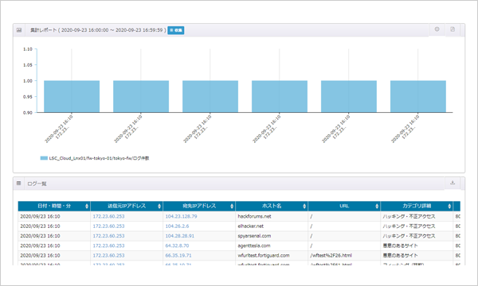The width and height of the screenshot is (478, 286).
Task: Click host name spyarsenal.com
Action: point(254,236)
